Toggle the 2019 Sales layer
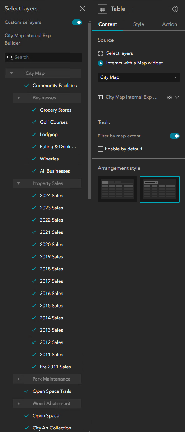 (x=34, y=257)
